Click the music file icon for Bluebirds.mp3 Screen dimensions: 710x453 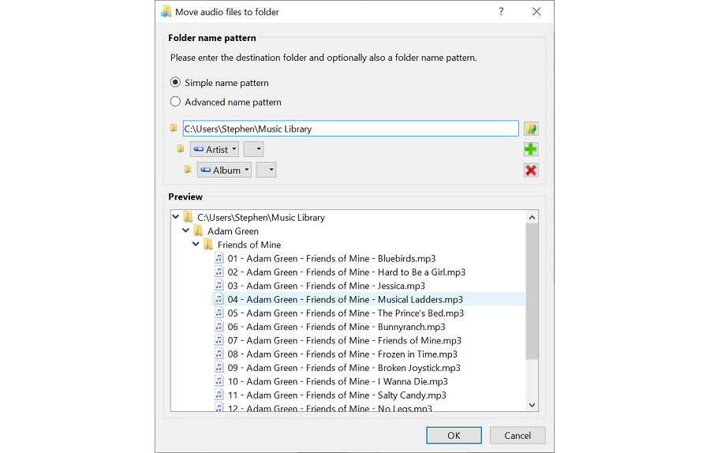pos(219,259)
